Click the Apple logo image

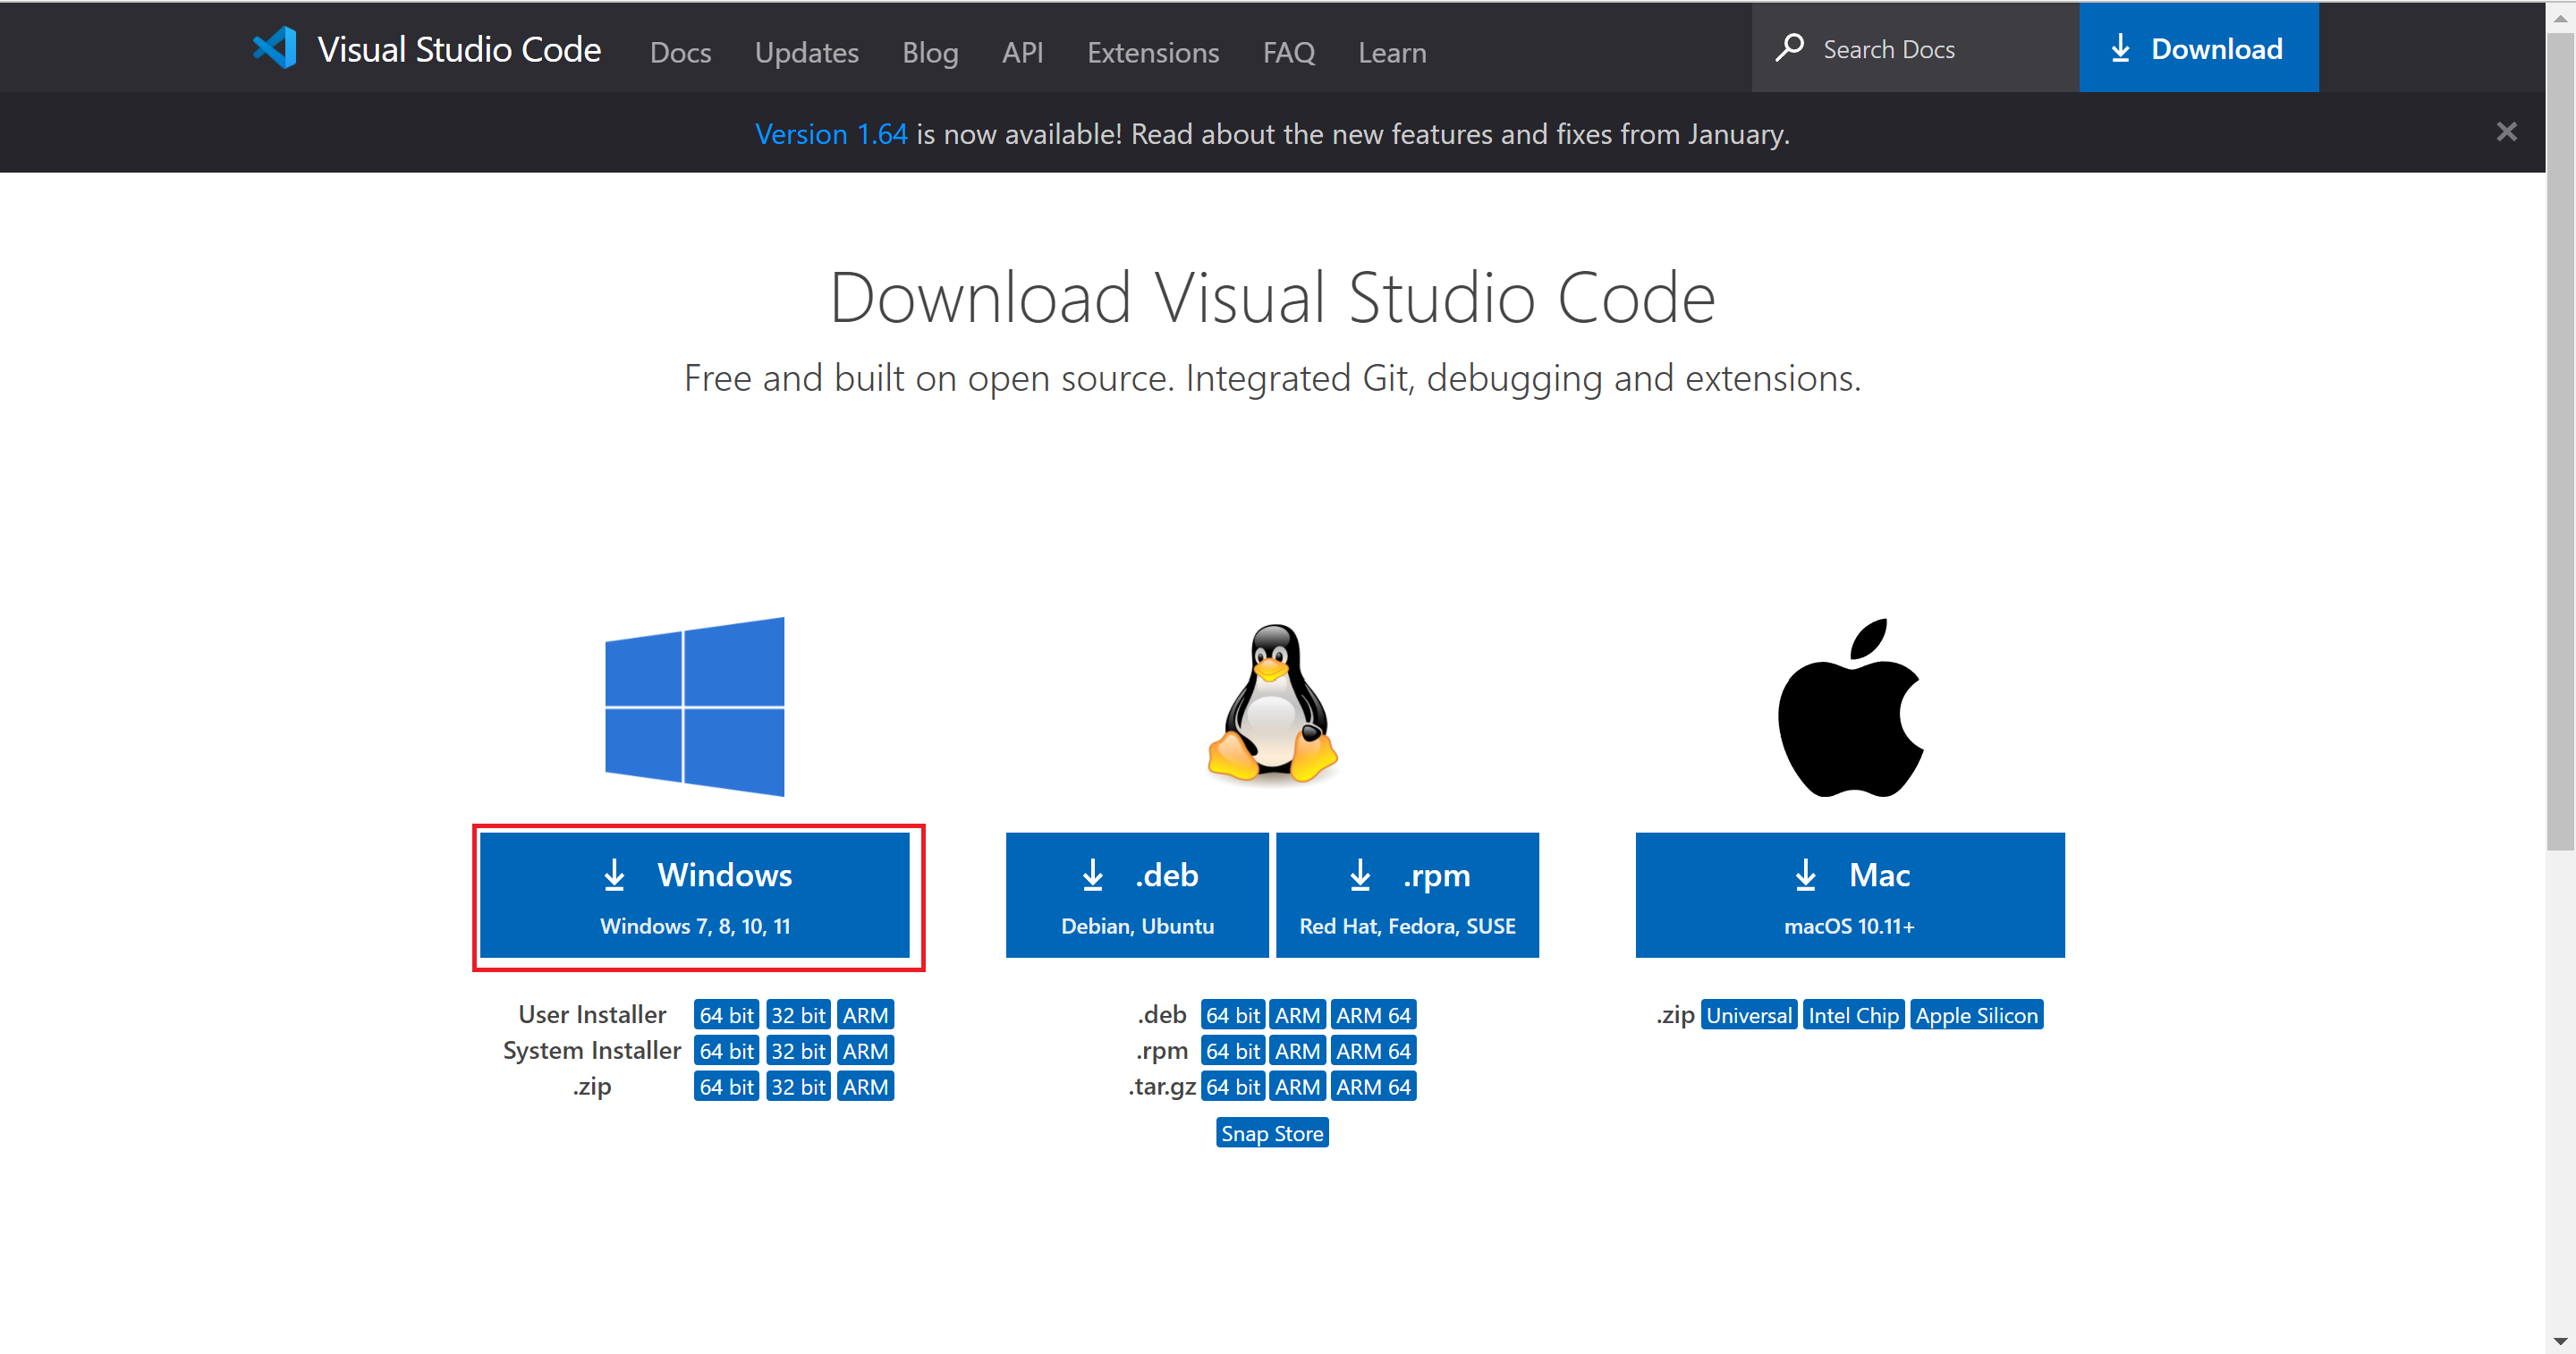1849,708
